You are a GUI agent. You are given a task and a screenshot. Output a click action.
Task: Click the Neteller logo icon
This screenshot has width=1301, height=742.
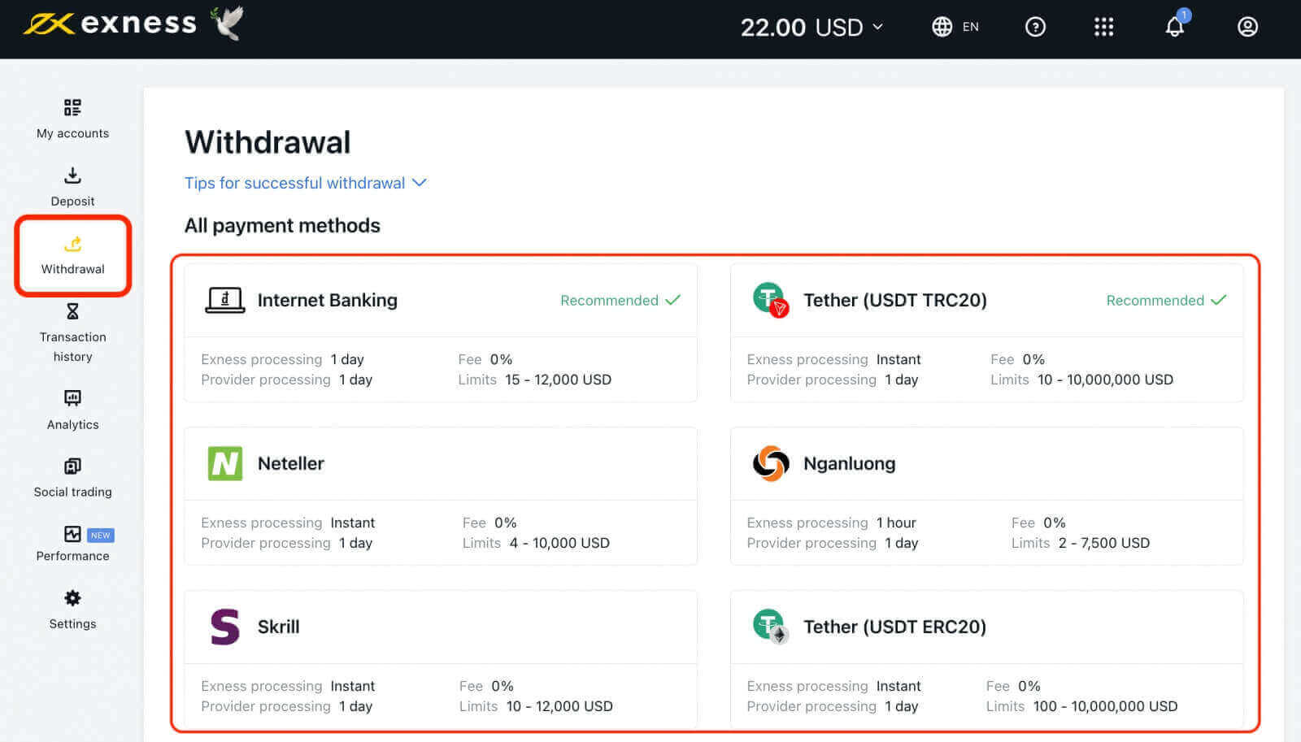click(225, 463)
